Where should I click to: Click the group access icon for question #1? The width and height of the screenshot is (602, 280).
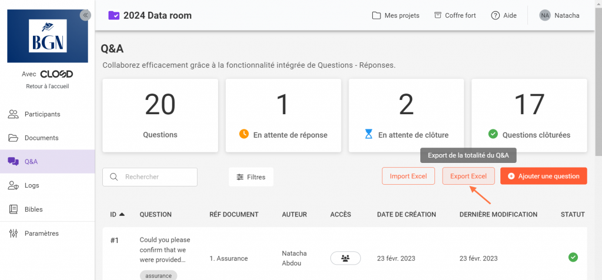(x=345, y=258)
